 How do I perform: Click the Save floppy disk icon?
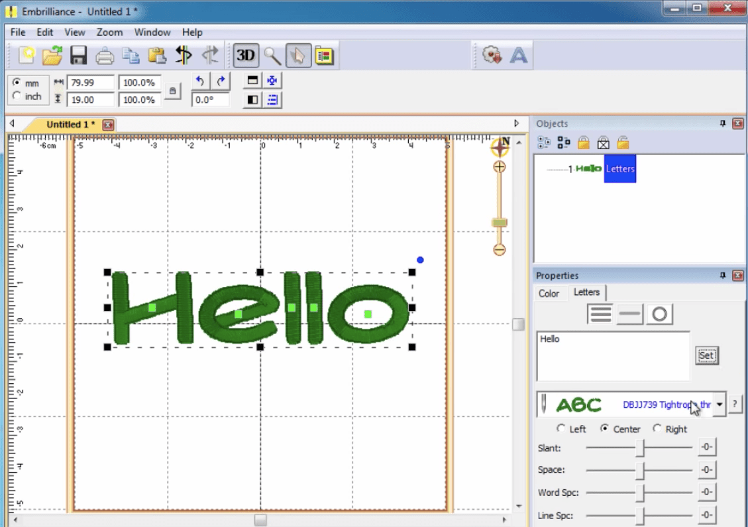click(x=78, y=56)
